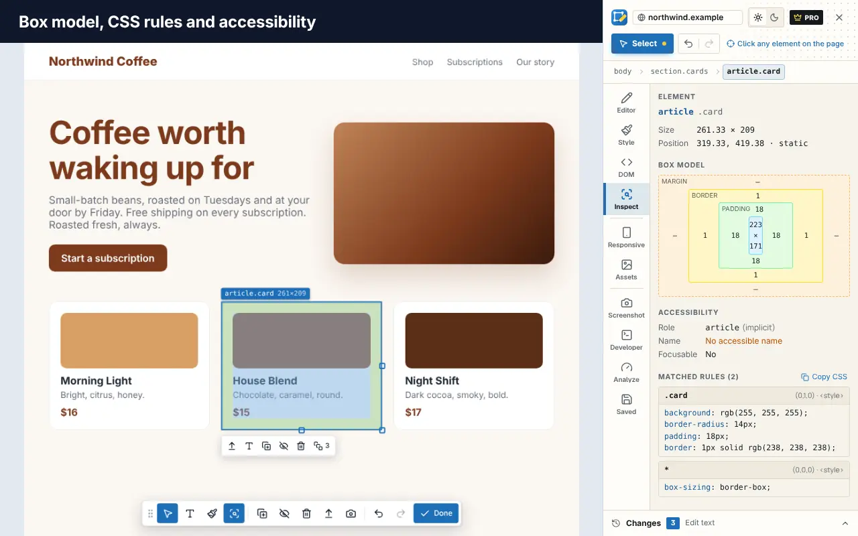Click the northwind.example URL field

click(x=688, y=17)
